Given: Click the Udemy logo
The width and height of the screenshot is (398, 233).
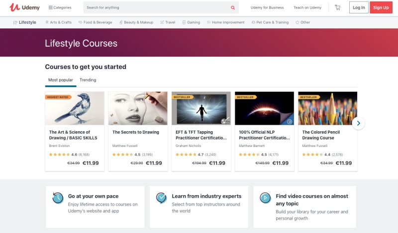Looking at the screenshot, I should [x=24, y=7].
